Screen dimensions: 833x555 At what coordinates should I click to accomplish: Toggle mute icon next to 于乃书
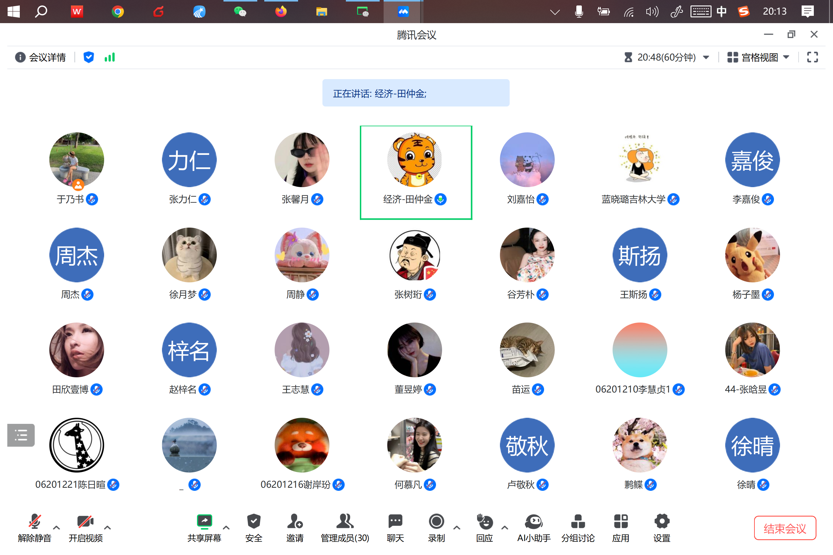pos(92,199)
